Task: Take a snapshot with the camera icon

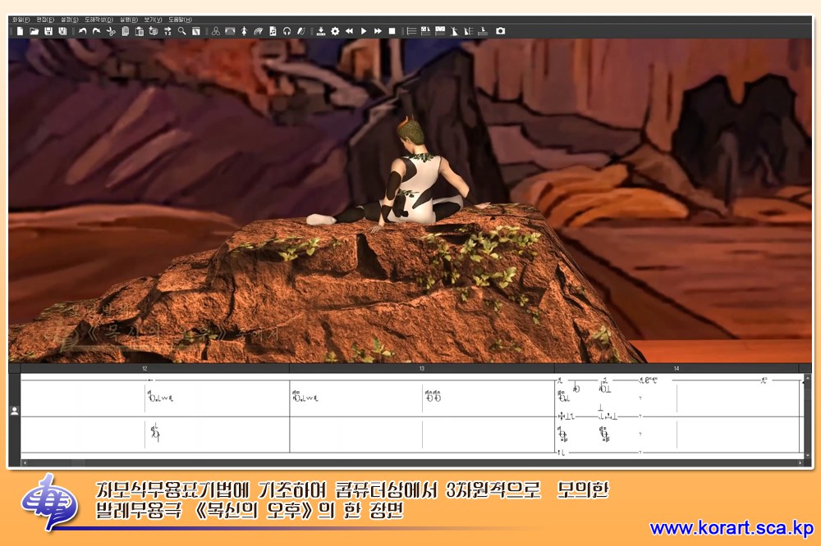Action: tap(501, 31)
